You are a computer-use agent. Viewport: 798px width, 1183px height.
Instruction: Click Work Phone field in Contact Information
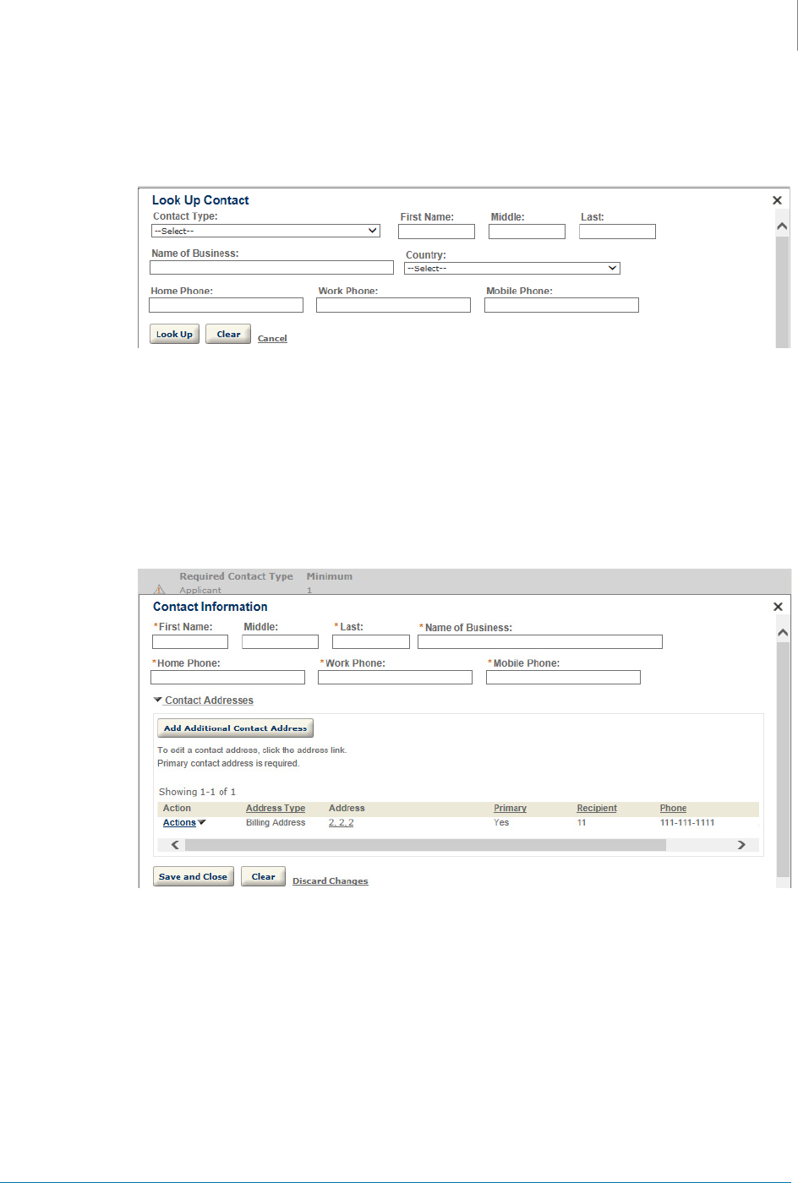coord(395,678)
